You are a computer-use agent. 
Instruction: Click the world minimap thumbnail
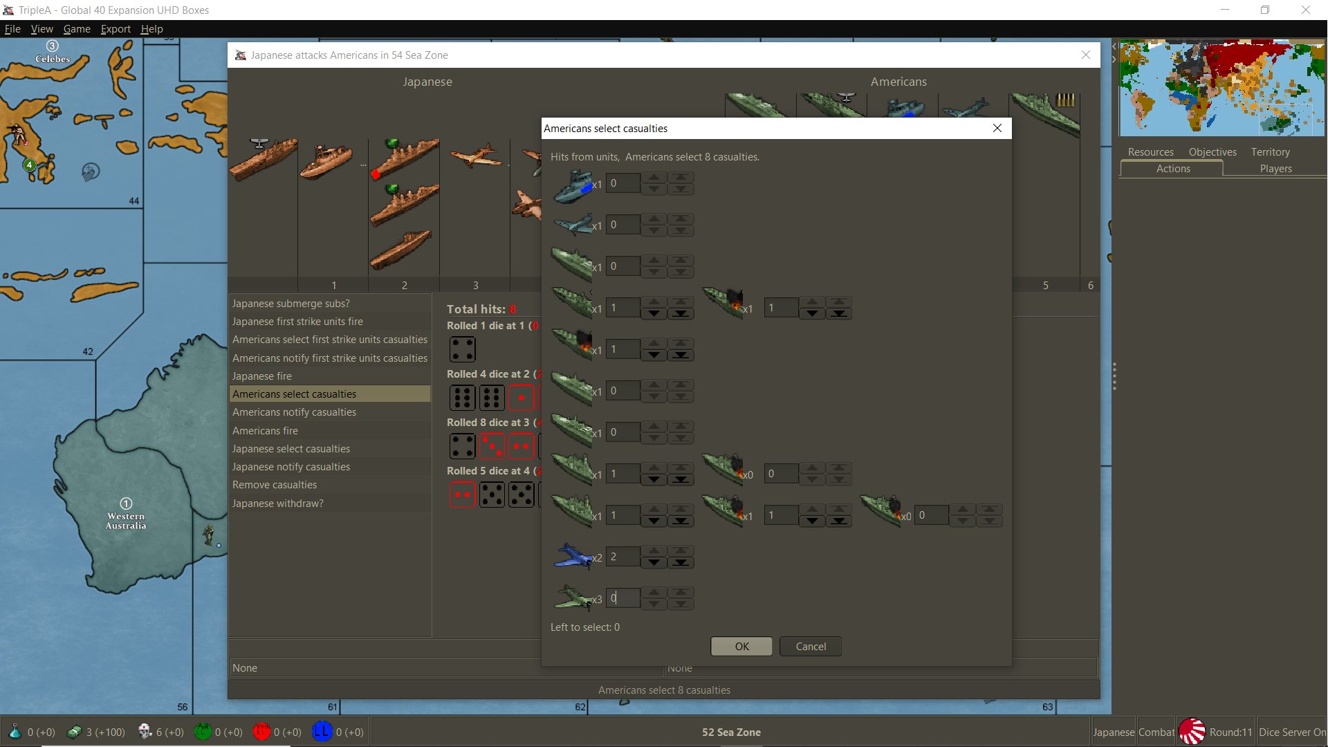1221,89
